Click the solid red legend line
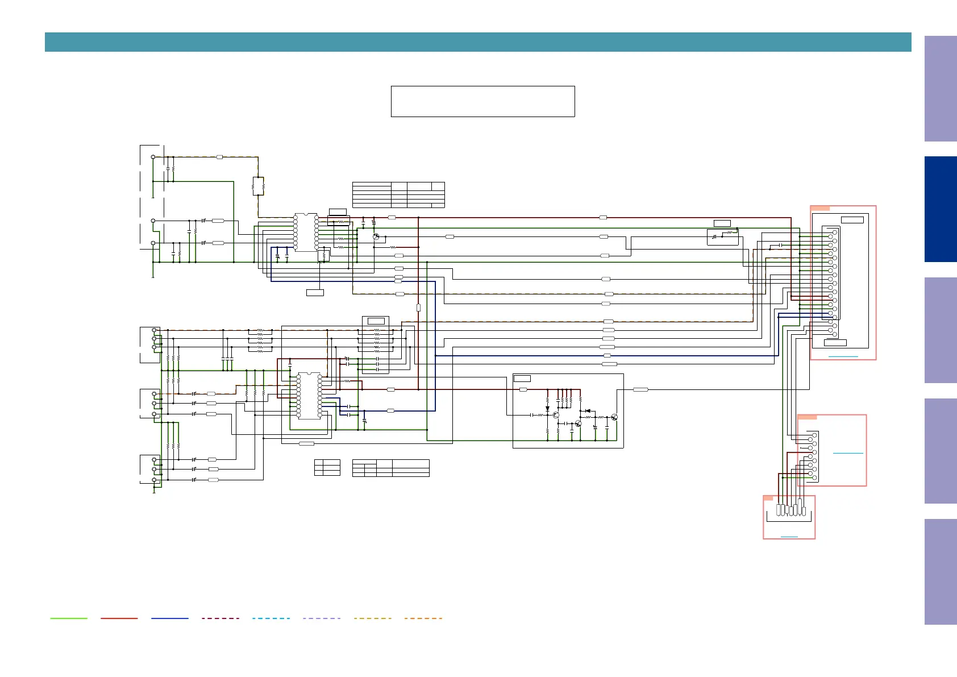 click(x=119, y=618)
